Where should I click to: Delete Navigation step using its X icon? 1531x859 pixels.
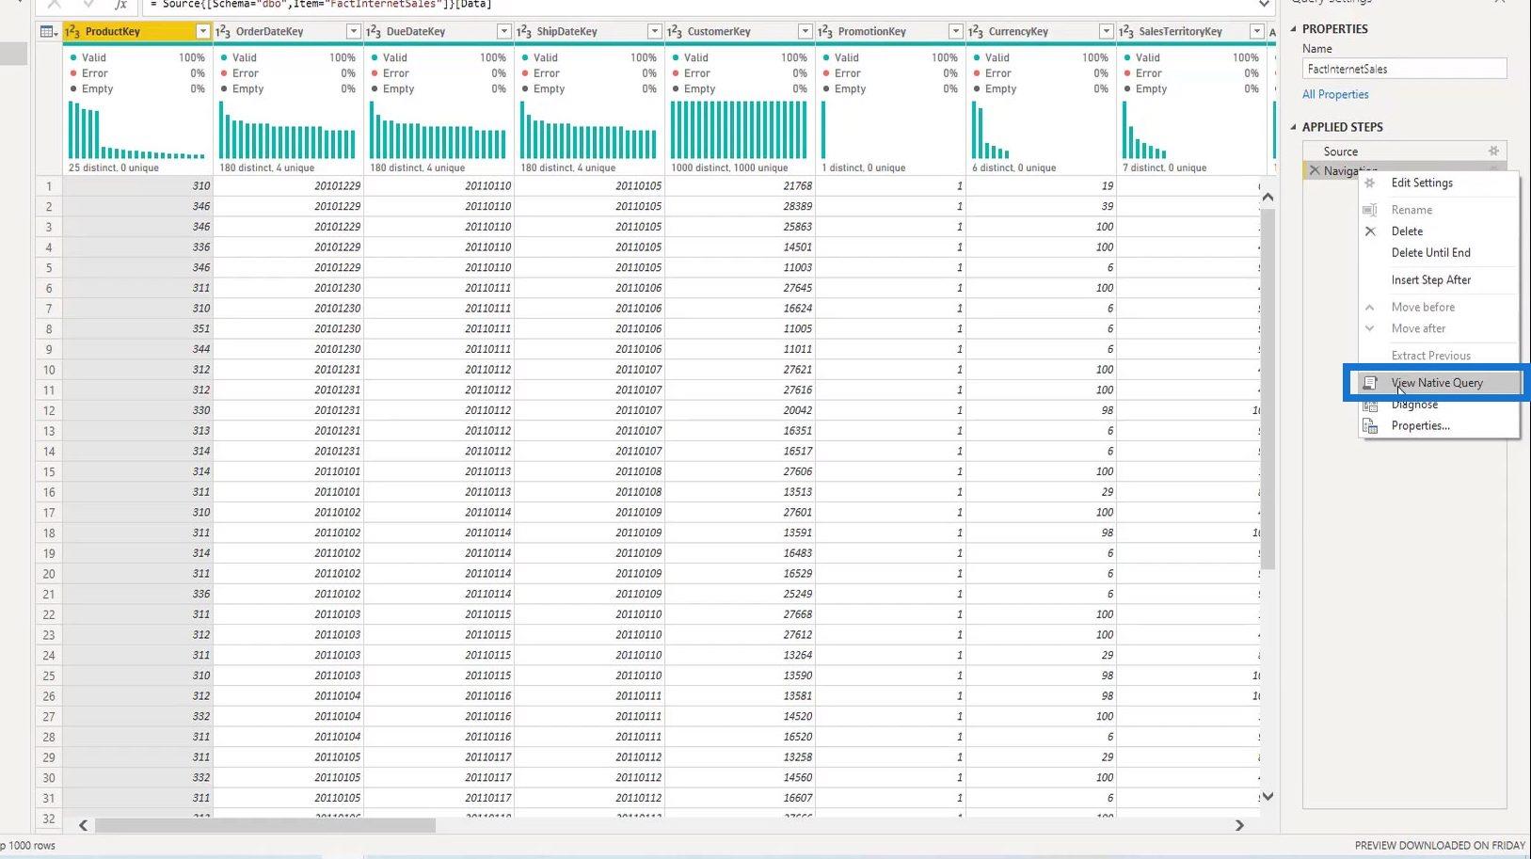[x=1314, y=170]
